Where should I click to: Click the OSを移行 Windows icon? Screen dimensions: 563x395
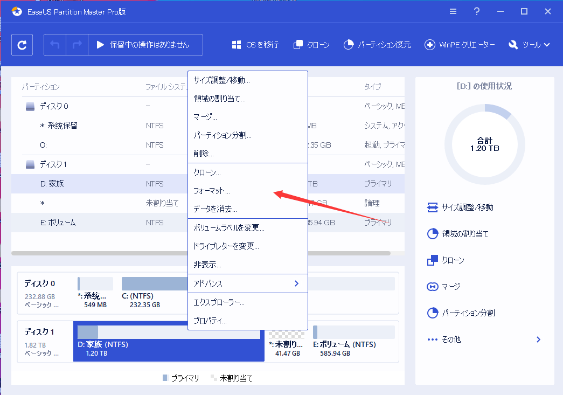coord(237,45)
